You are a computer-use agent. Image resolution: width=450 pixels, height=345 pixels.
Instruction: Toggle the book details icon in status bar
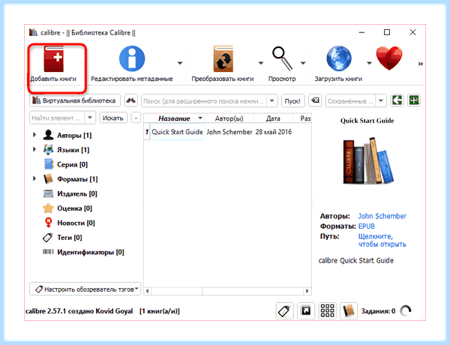click(x=349, y=310)
